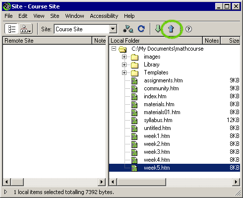Select the materials.htm file icon
Screen dimensions: 243x198
click(x=134, y=105)
